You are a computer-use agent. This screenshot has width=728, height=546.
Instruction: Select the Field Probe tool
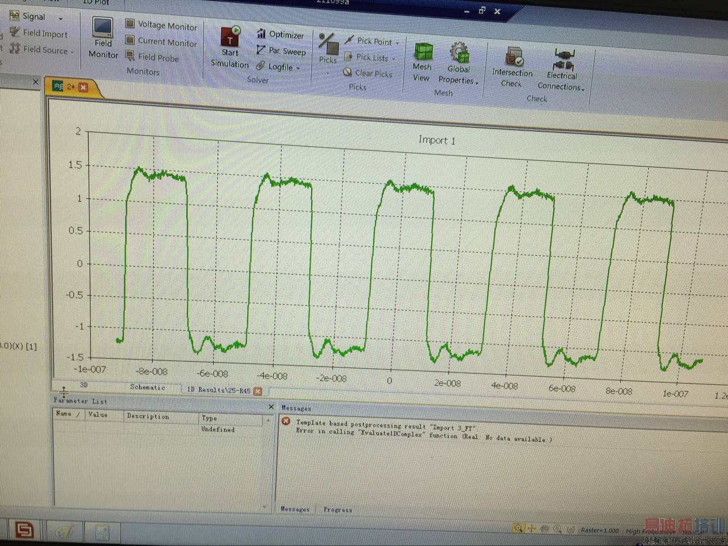[152, 56]
